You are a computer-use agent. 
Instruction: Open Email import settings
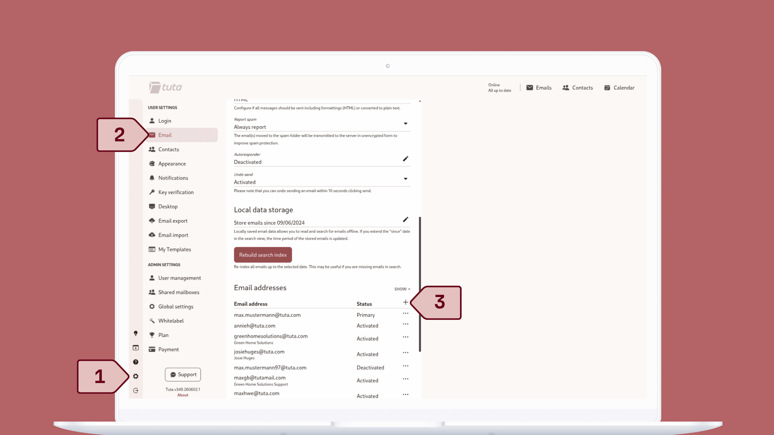click(x=183, y=235)
